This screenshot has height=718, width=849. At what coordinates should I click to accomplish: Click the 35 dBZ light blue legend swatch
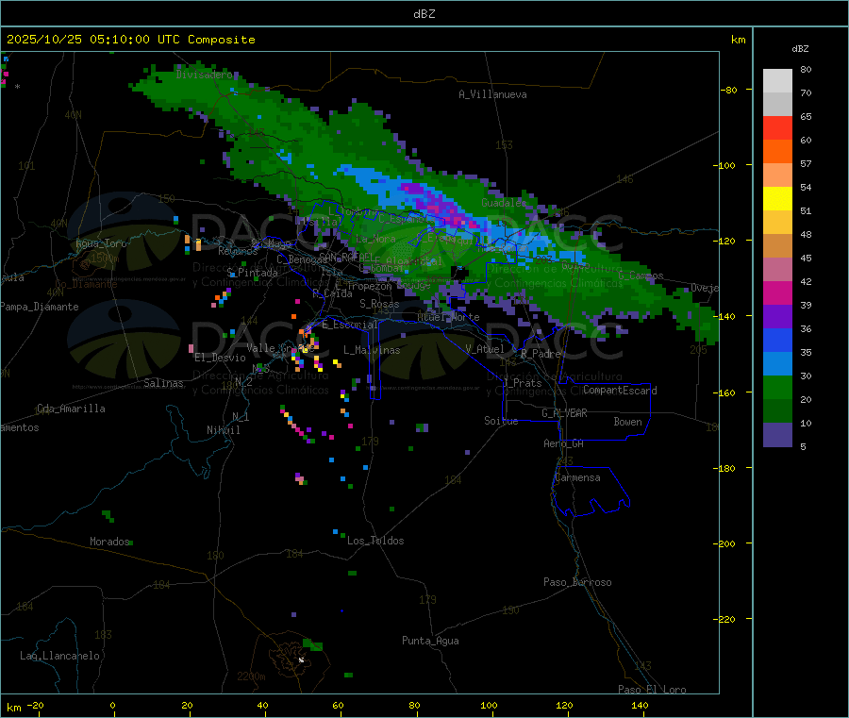point(777,364)
